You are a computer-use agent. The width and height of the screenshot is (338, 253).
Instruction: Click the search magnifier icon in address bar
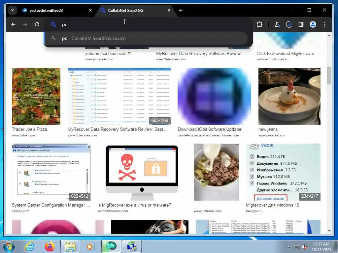53,24
